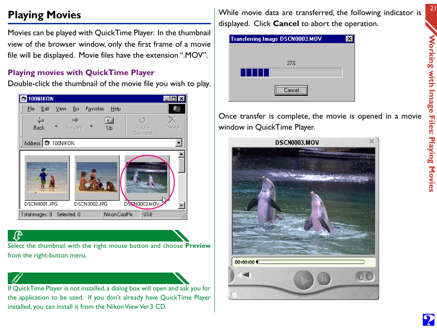Click the 100NIKON window title icon

click(x=24, y=98)
